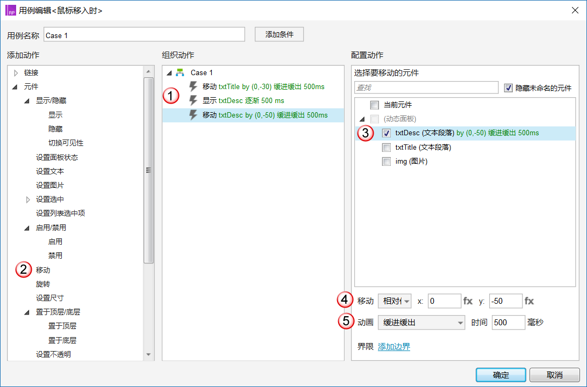The image size is (587, 387).
Task: Click the case name input field
Action: [x=144, y=34]
